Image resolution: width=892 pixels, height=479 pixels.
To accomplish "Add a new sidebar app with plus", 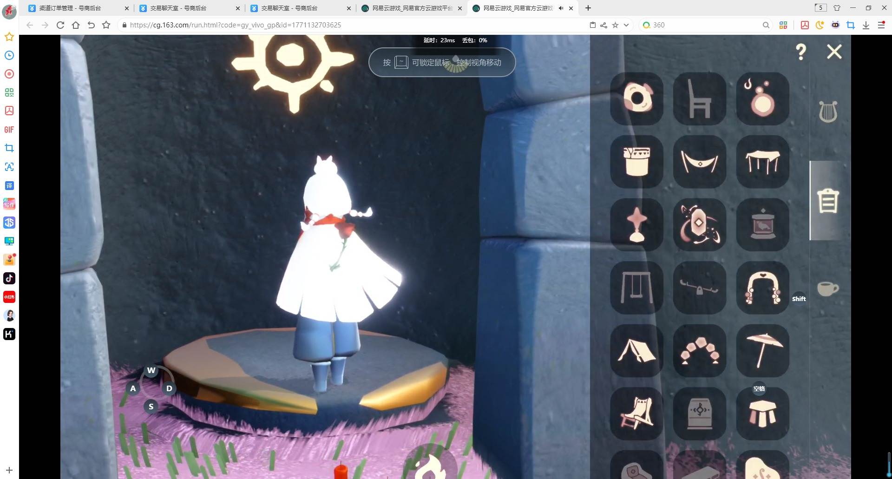I will tap(9, 470).
